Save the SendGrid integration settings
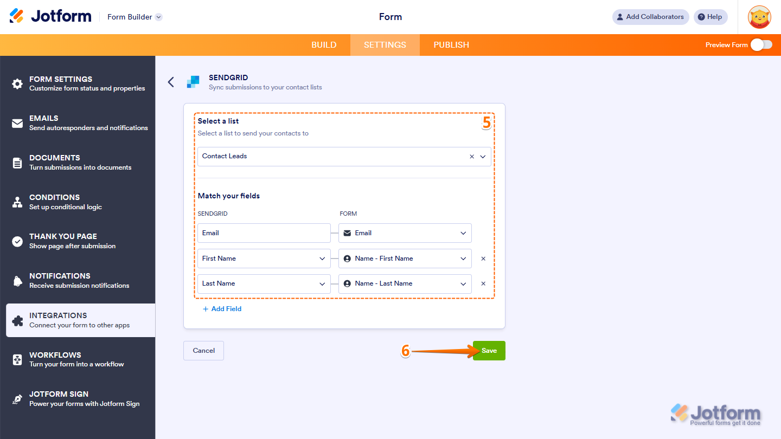The image size is (781, 439). click(x=489, y=350)
